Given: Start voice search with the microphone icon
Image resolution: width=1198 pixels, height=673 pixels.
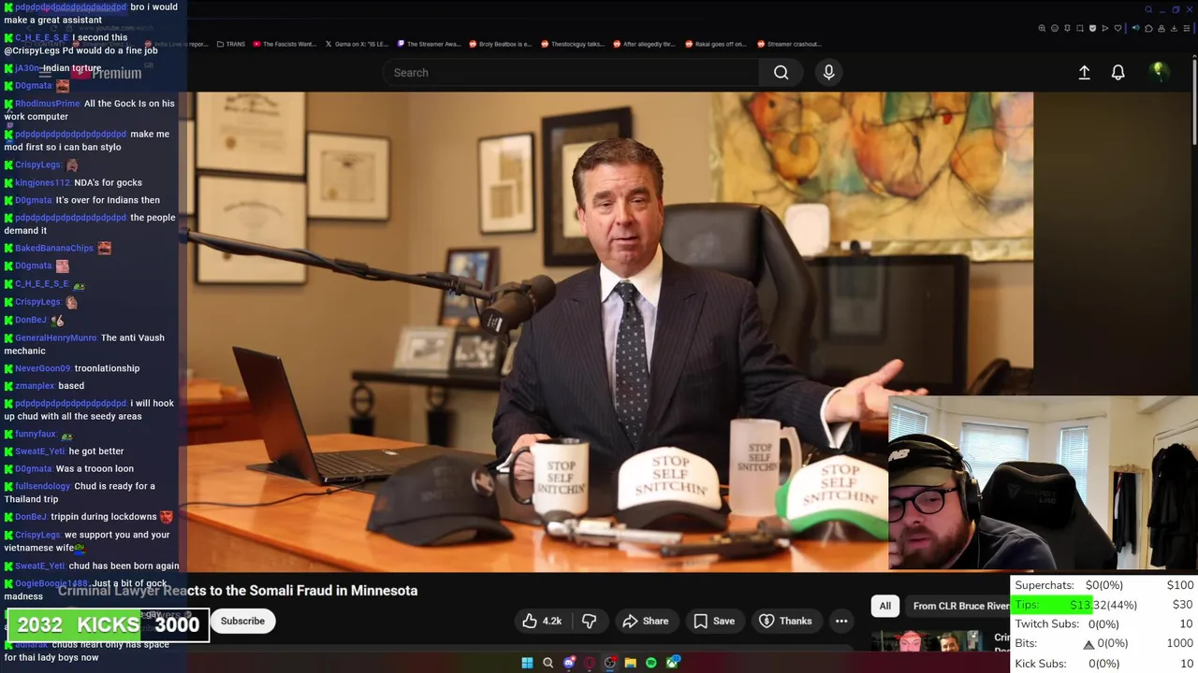Looking at the screenshot, I should (828, 72).
